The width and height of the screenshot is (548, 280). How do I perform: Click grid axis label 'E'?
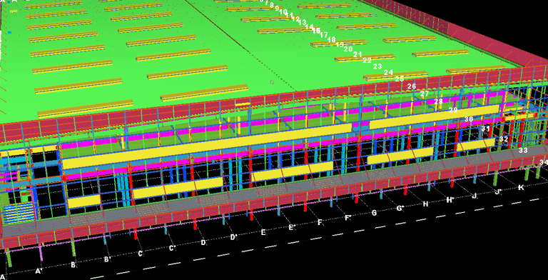point(263,232)
